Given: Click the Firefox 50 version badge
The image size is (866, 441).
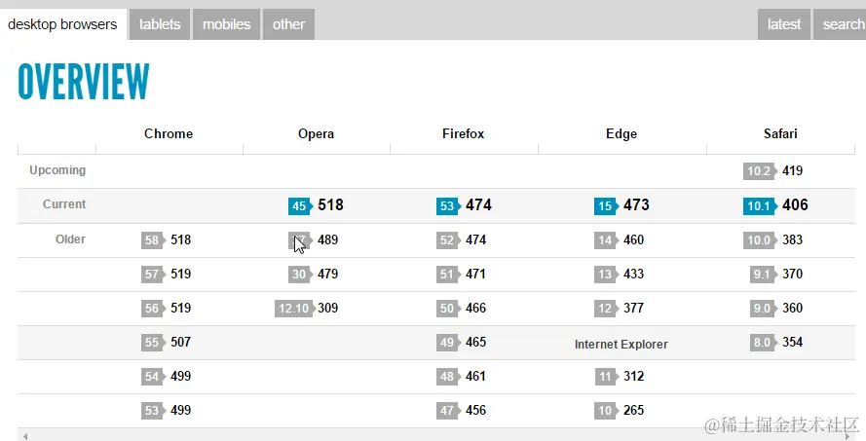Looking at the screenshot, I should (448, 309).
